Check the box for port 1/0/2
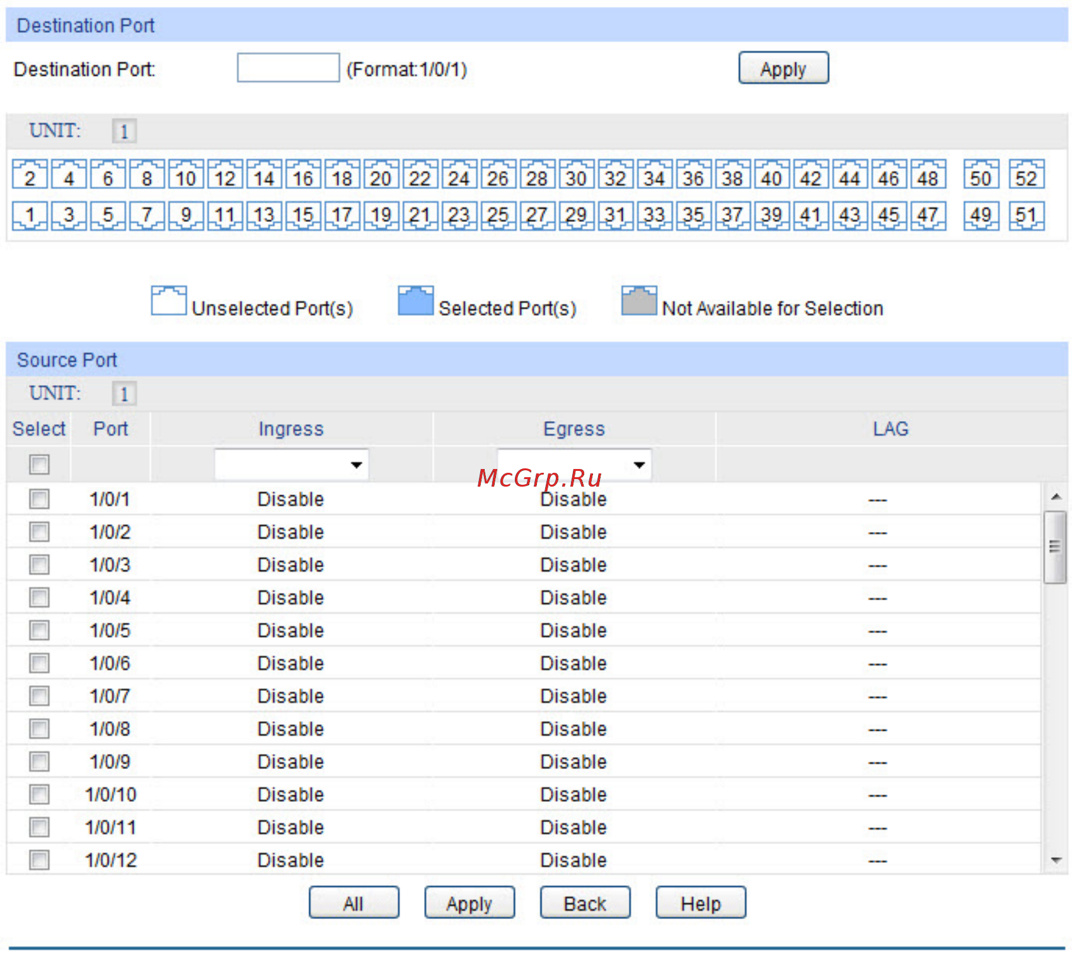This screenshot has width=1072, height=955. coord(39,531)
